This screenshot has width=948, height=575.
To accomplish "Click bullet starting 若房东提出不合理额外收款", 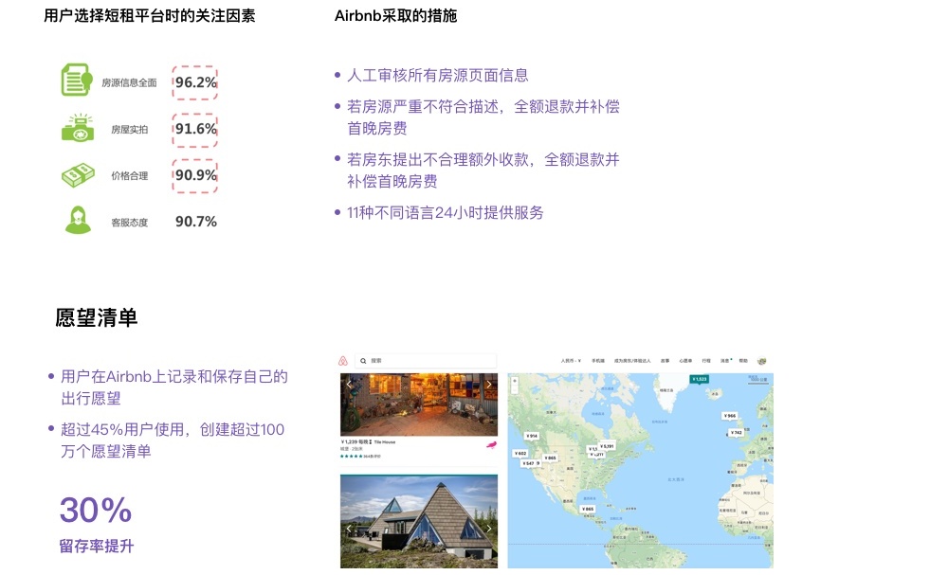I will pyautogui.click(x=483, y=171).
